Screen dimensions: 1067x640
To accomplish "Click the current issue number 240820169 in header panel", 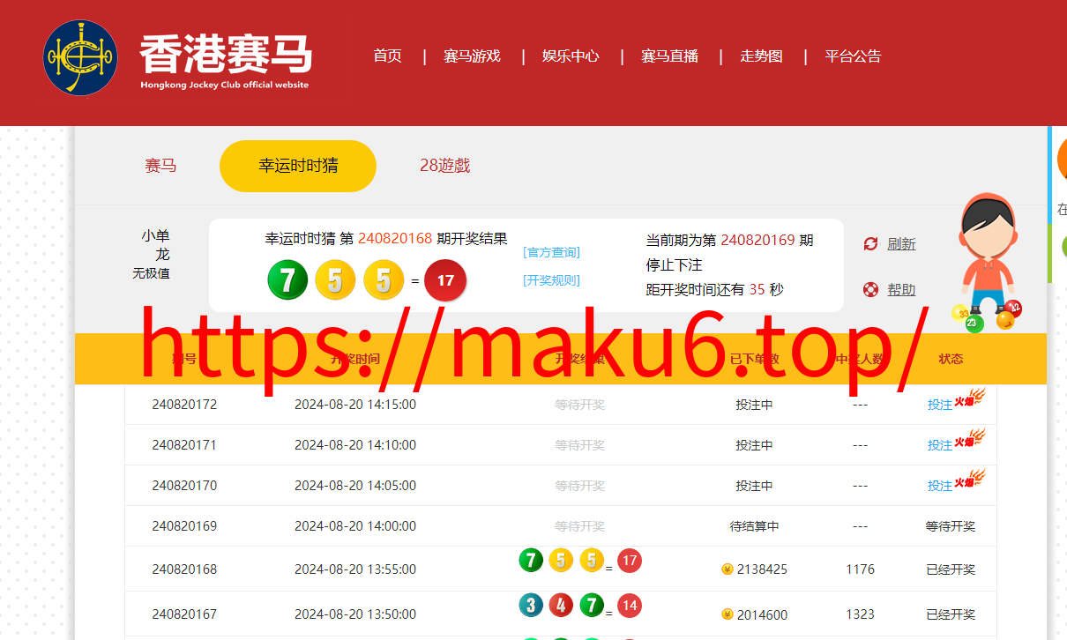I will (x=757, y=240).
